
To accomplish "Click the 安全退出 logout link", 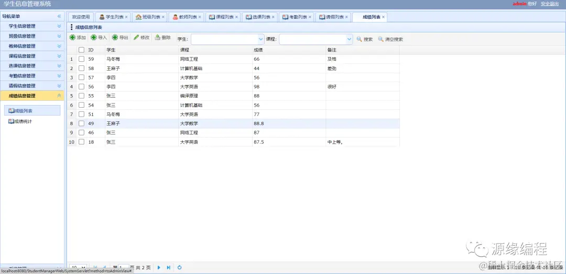I will pyautogui.click(x=550, y=4).
